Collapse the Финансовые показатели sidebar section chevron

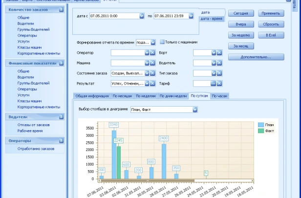tap(61, 64)
